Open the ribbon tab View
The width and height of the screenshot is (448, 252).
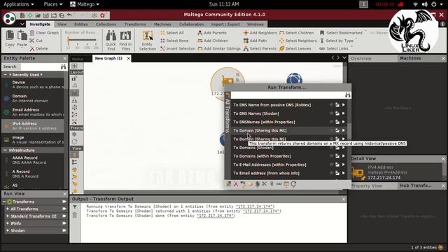tap(62, 24)
